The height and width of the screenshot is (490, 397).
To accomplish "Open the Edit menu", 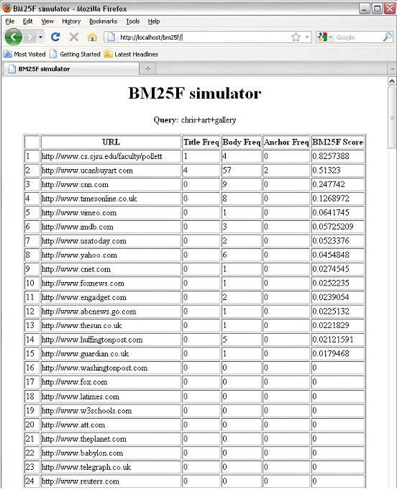I will (x=27, y=22).
